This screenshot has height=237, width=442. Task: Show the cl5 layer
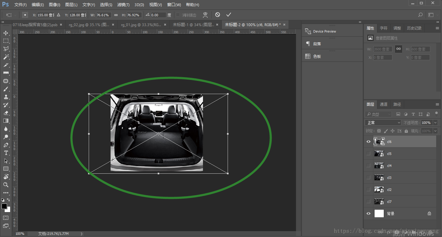pos(368,154)
